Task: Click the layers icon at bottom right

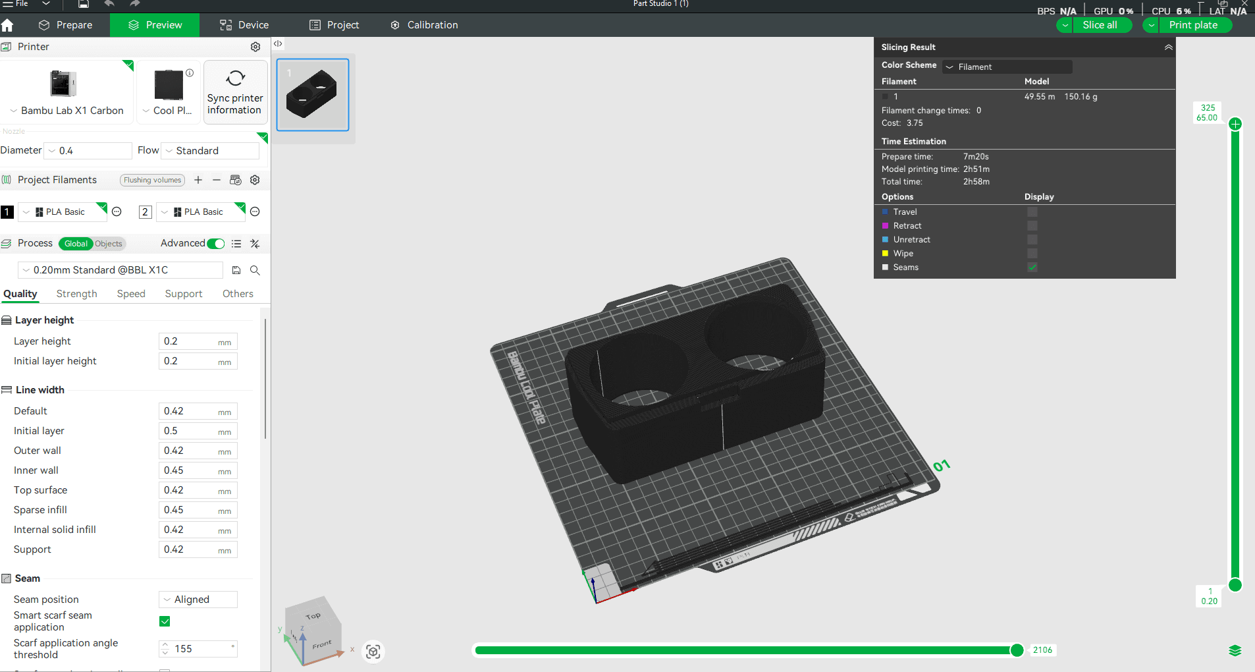Action: (1235, 651)
